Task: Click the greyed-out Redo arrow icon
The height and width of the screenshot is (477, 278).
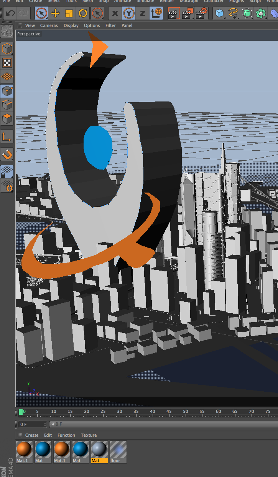Action: (23, 13)
